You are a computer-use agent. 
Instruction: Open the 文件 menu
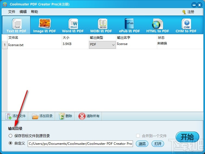point(12,12)
